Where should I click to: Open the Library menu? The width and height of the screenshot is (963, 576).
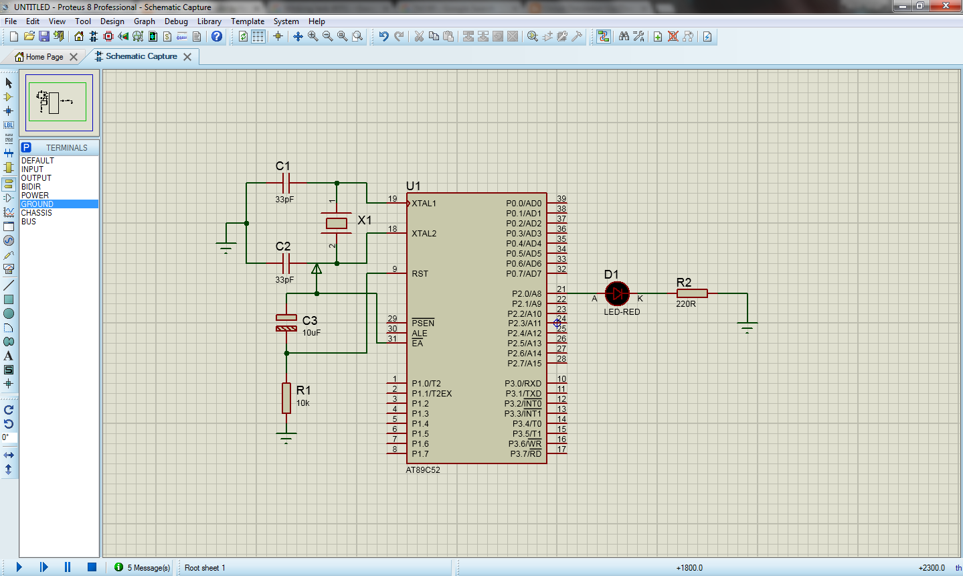click(209, 21)
